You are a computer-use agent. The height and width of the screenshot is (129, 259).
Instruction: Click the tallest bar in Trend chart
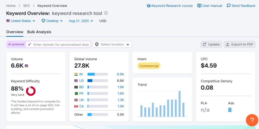(180, 104)
